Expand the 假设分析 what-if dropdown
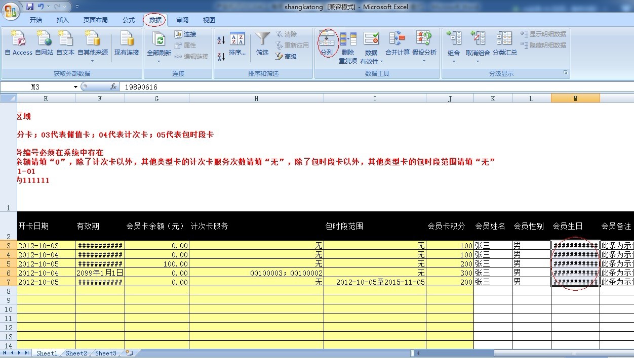Viewport: 634px width, 358px height. (x=424, y=61)
